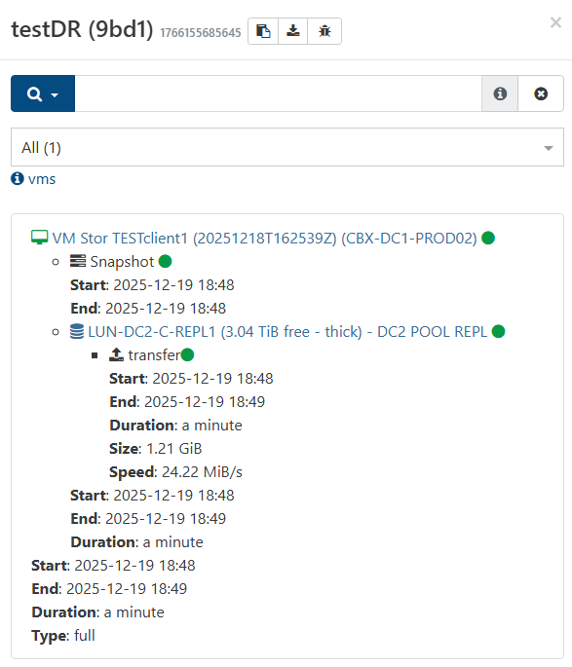The height and width of the screenshot is (667, 572).
Task: Click green status dot next to transfer
Action: point(187,354)
